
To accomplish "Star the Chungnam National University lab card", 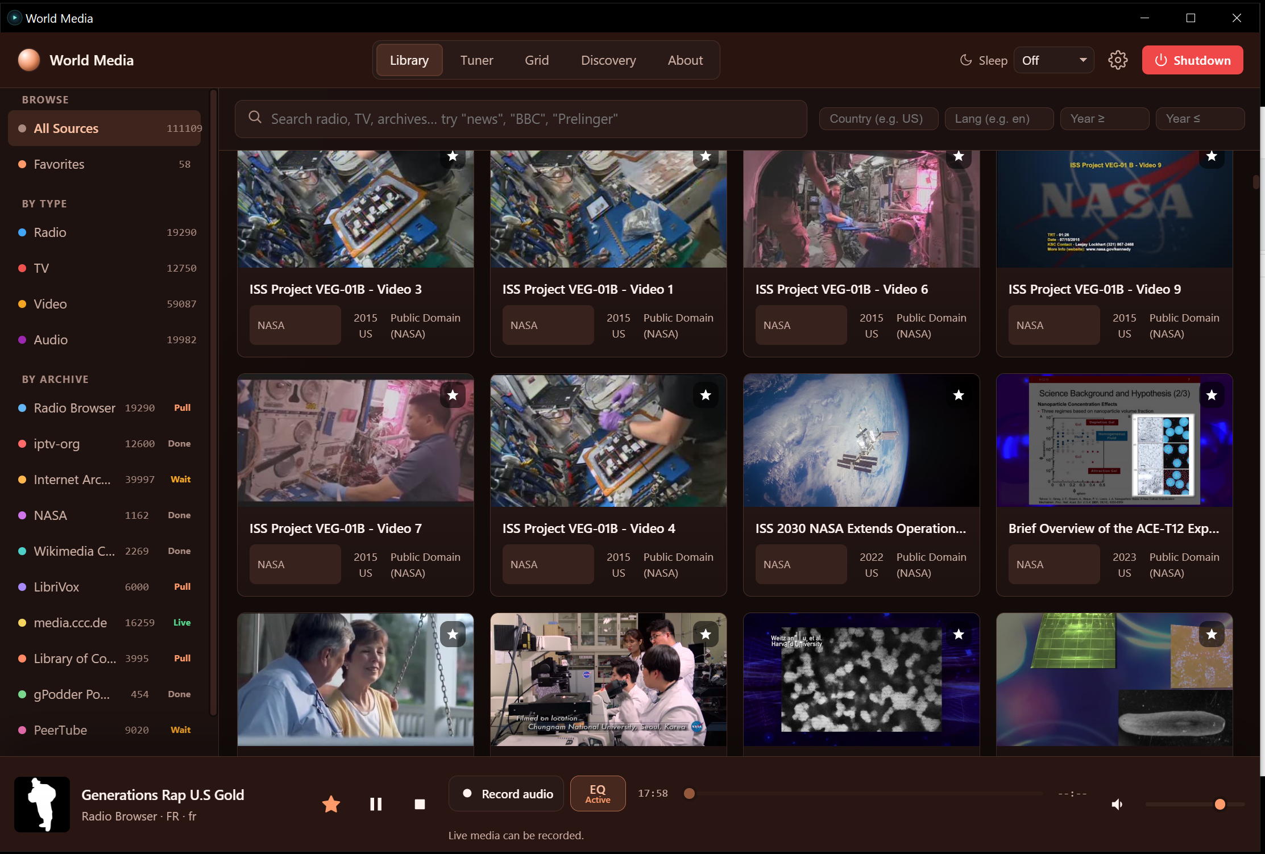I will point(706,634).
